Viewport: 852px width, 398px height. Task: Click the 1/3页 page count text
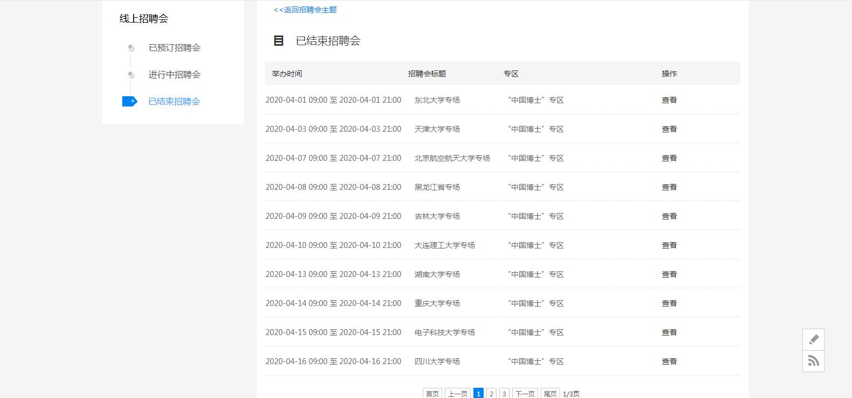[571, 394]
